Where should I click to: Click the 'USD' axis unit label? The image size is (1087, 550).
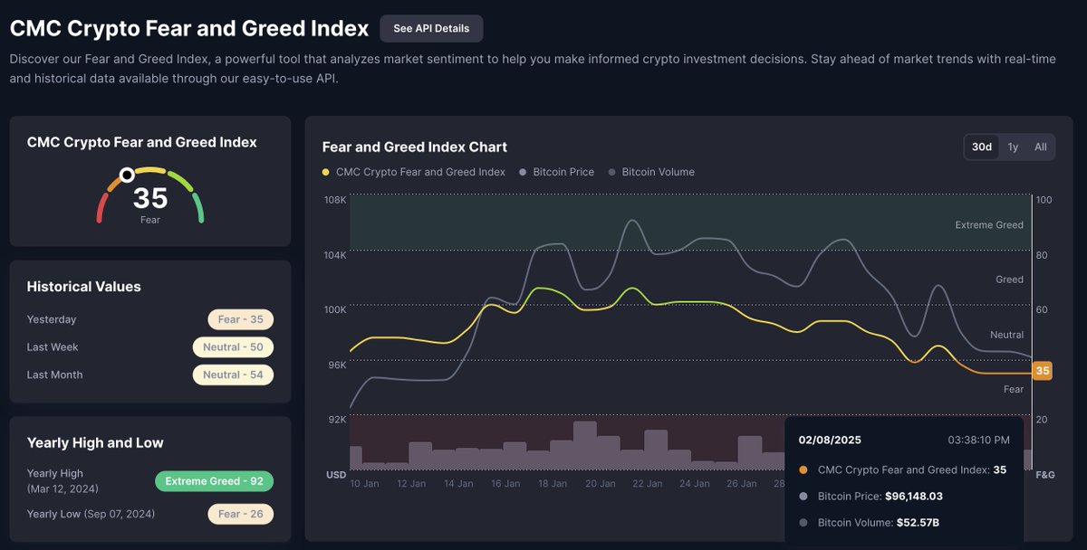[x=336, y=474]
